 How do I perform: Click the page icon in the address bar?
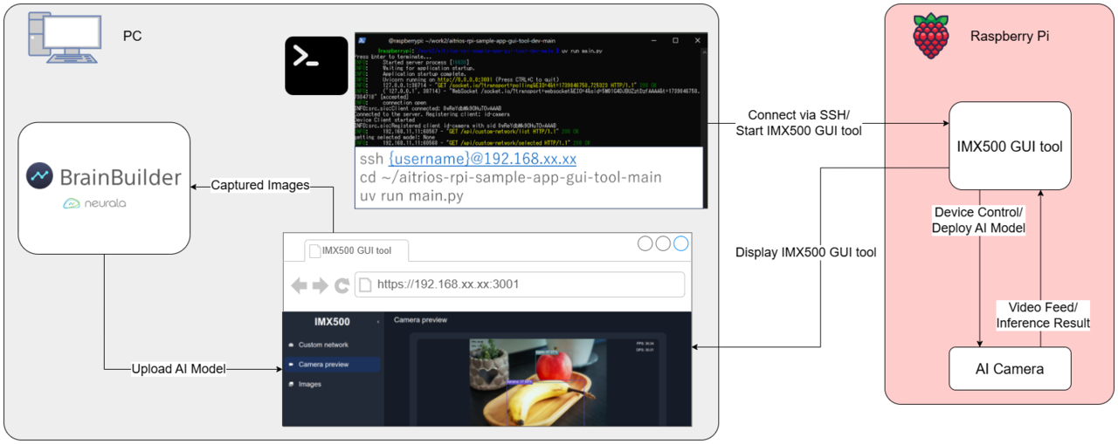coord(367,284)
